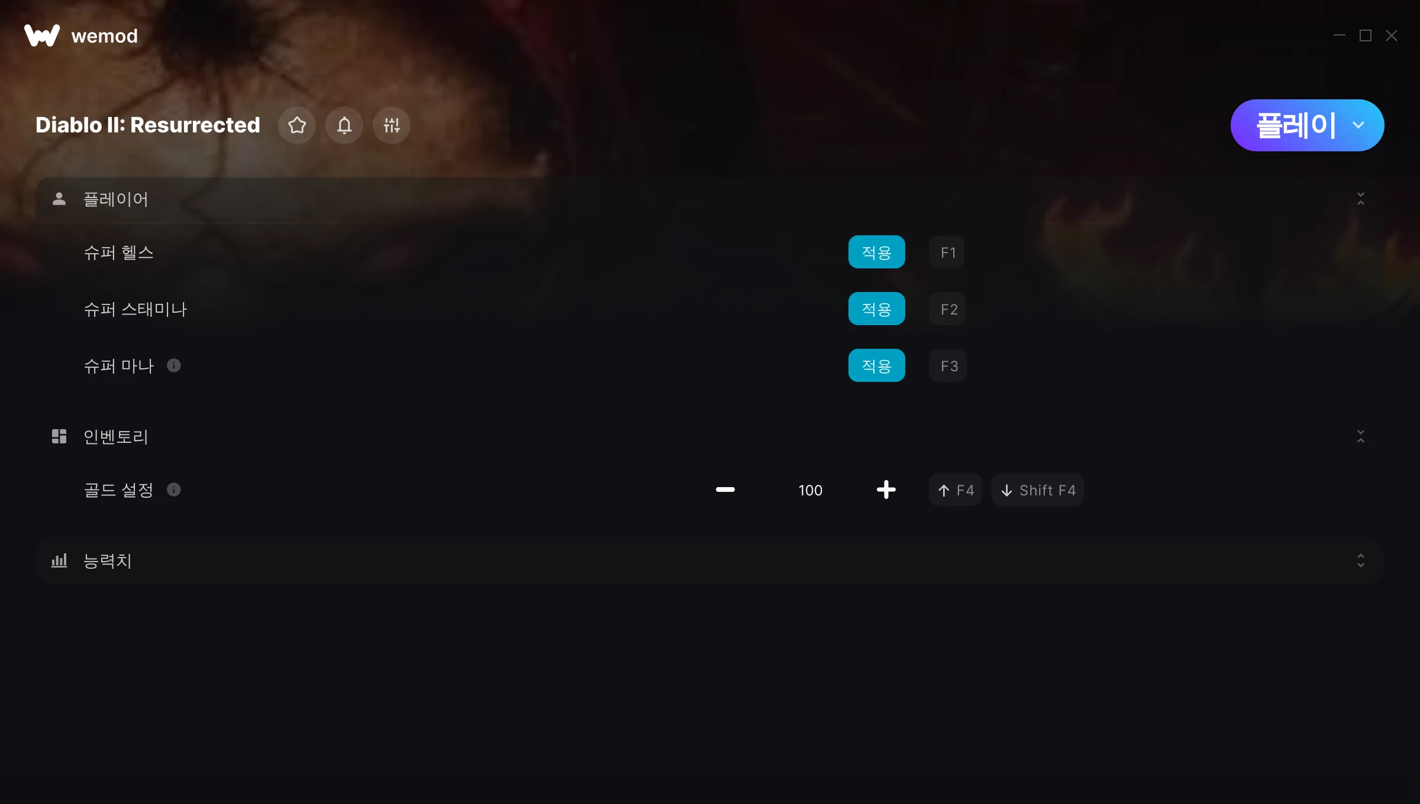Click the notification bell icon
This screenshot has width=1420, height=804.
tap(344, 125)
